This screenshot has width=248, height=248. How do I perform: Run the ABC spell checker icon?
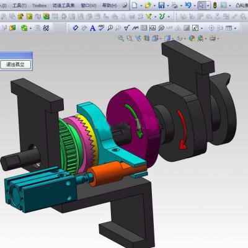pos(101,28)
